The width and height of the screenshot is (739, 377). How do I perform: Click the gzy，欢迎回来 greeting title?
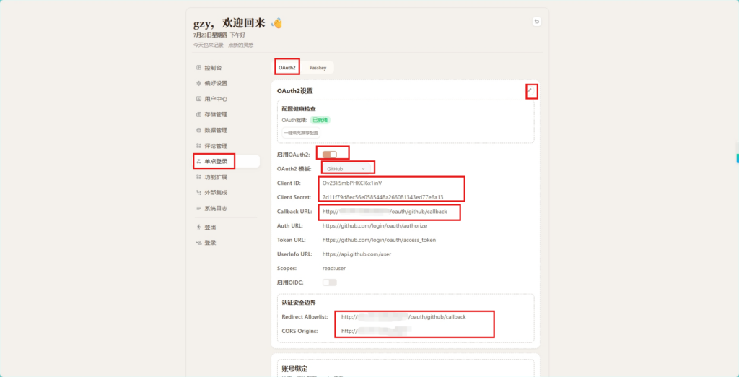tap(229, 22)
